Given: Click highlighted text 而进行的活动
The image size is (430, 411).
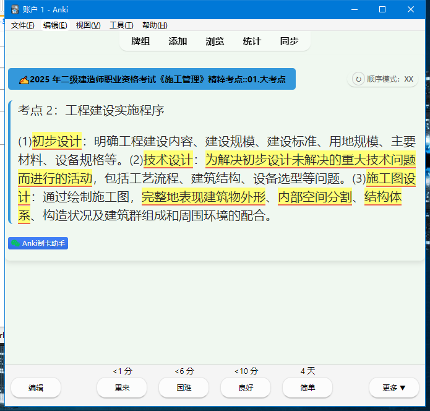Looking at the screenshot, I should [x=55, y=178].
